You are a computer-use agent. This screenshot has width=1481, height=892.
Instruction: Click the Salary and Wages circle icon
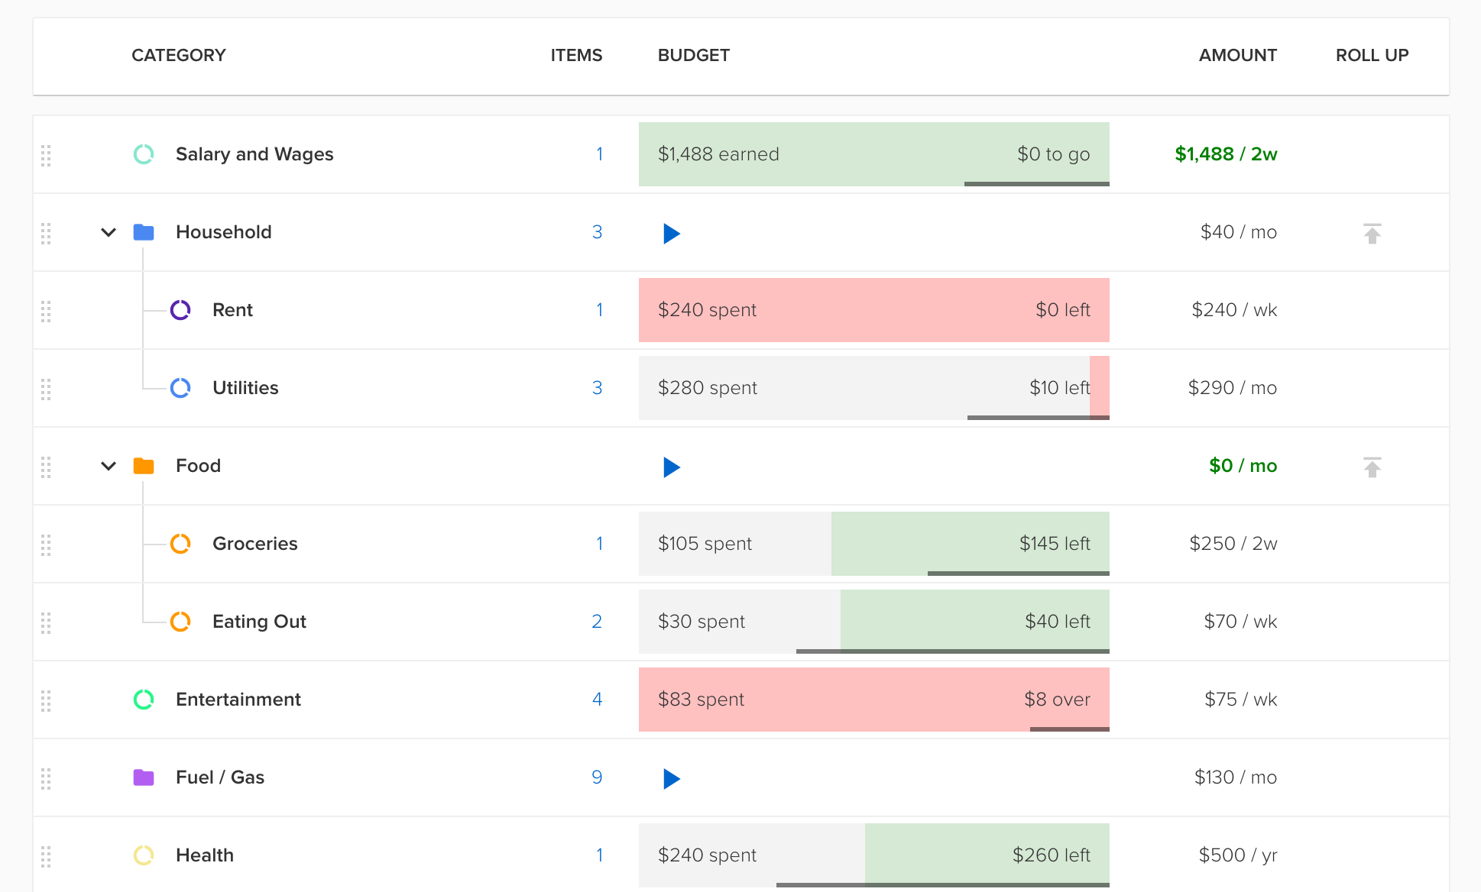coord(144,154)
